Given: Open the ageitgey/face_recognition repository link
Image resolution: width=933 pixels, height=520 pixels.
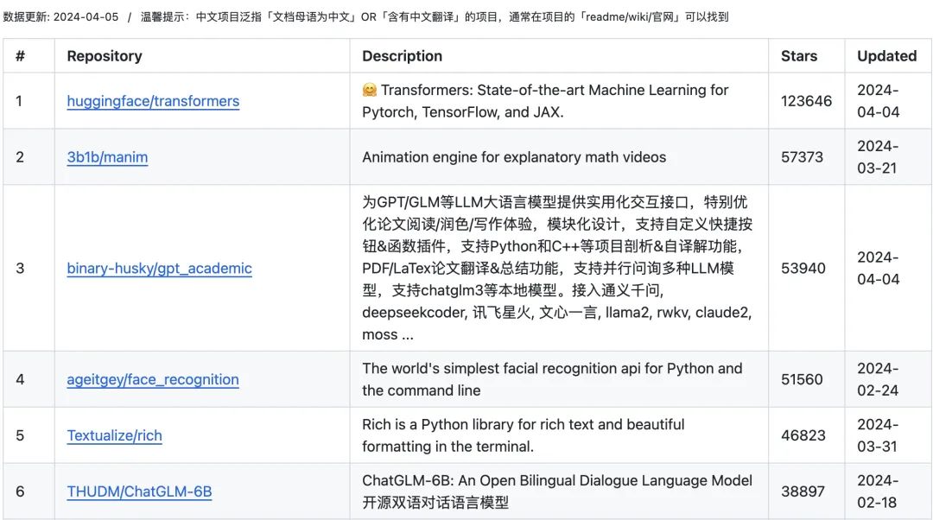Looking at the screenshot, I should coord(153,379).
